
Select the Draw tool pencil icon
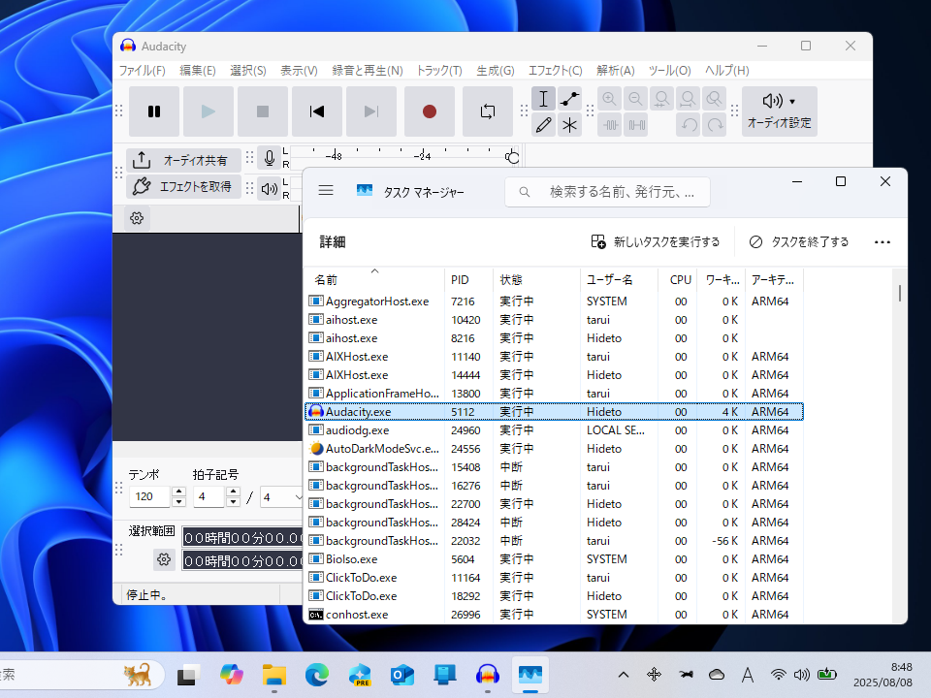click(544, 124)
